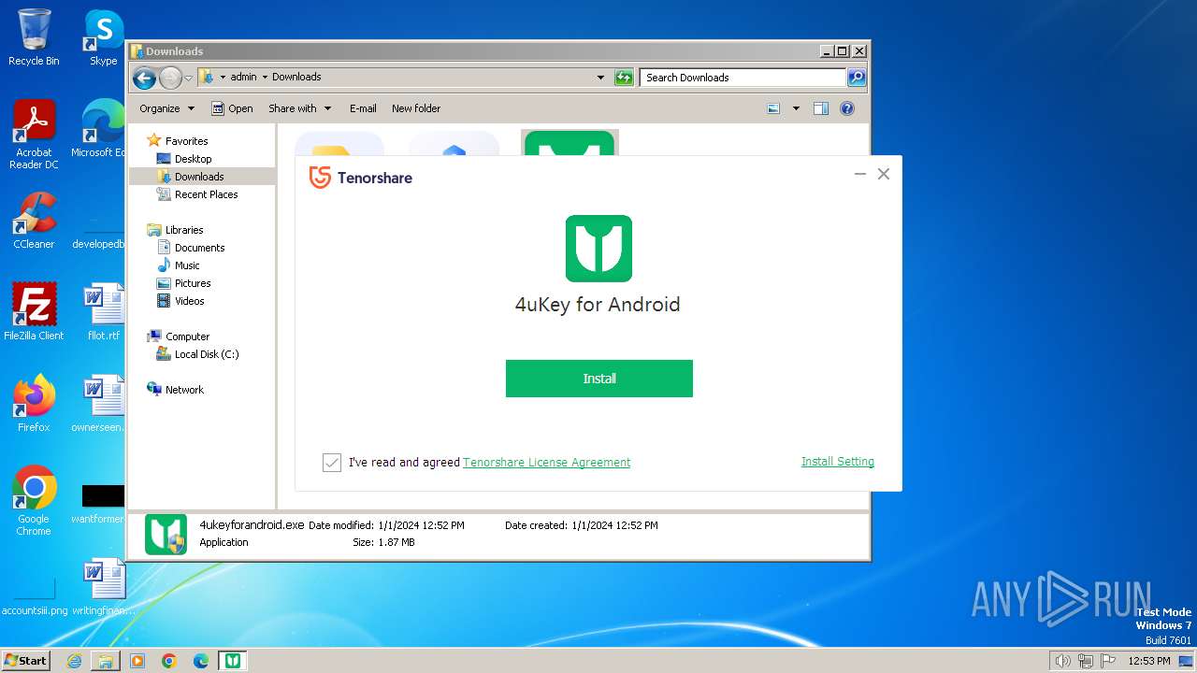Click the refresh icon beside address bar
The image size is (1197, 673).
coord(624,78)
